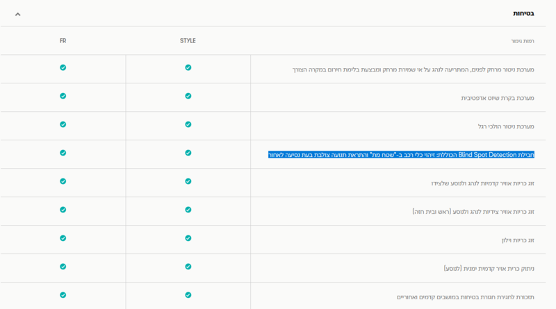Click the highlighted Blind Spot Detection text
556x309 pixels.
click(x=401, y=155)
